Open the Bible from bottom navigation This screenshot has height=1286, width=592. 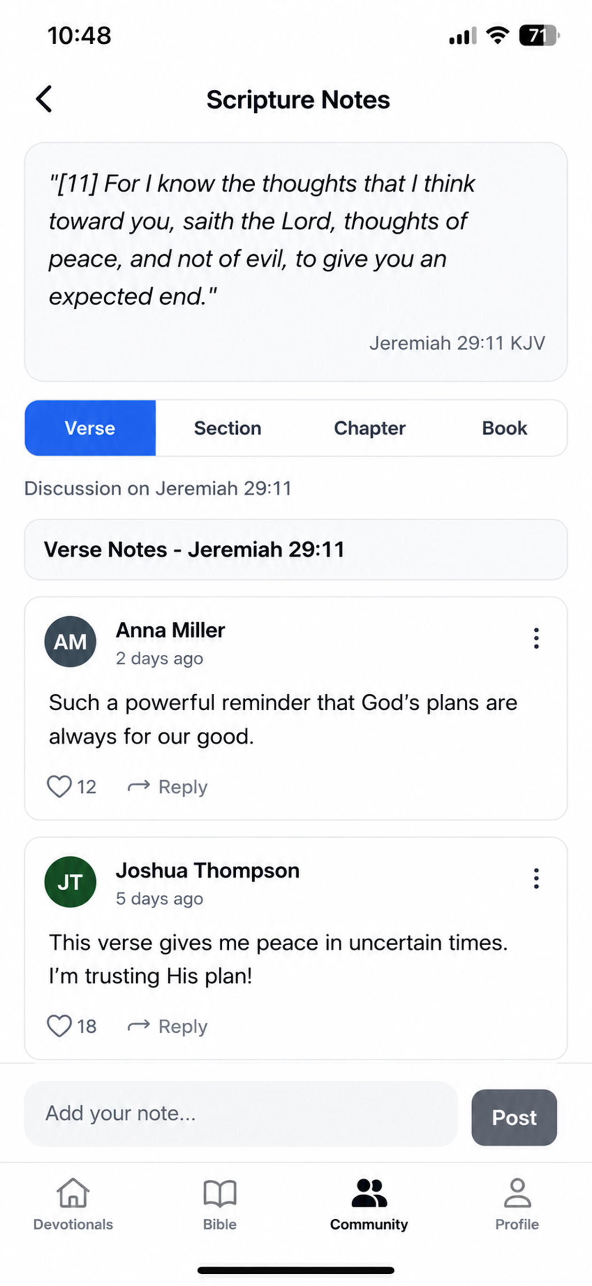point(219,1204)
